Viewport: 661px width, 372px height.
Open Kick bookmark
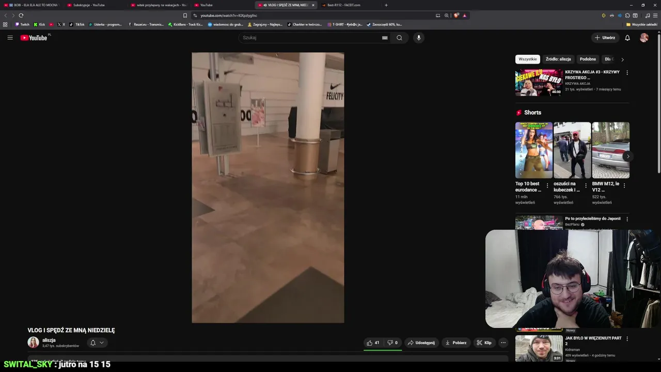(x=39, y=24)
